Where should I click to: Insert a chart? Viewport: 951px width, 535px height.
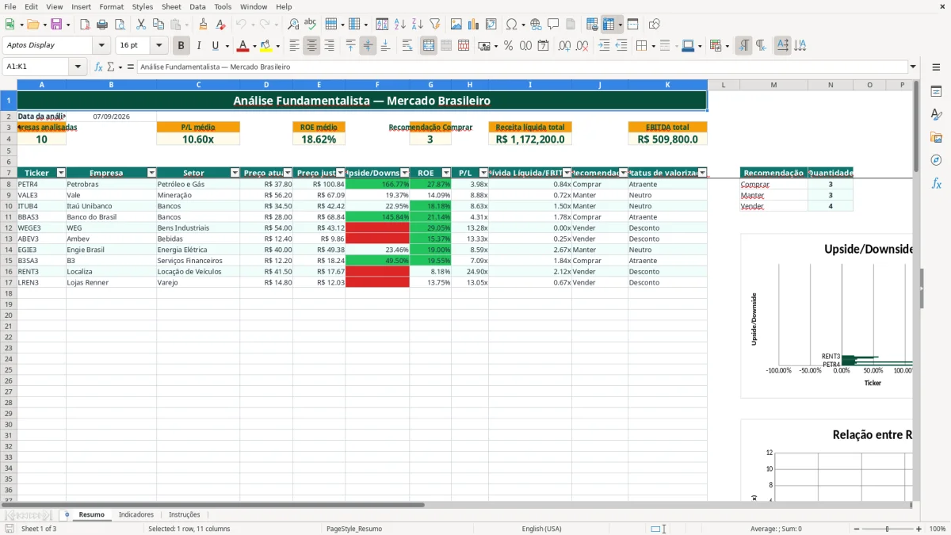coord(474,25)
